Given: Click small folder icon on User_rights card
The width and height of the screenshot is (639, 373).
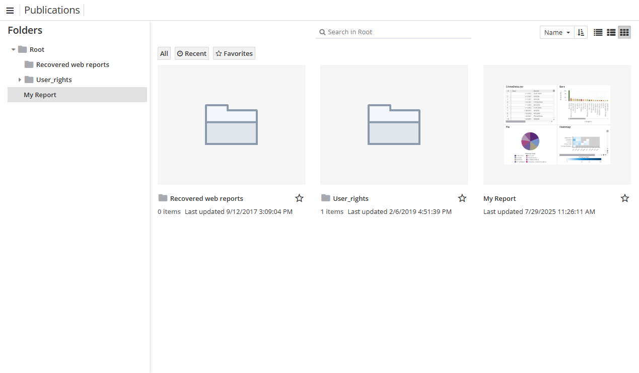Looking at the screenshot, I should click(x=326, y=198).
